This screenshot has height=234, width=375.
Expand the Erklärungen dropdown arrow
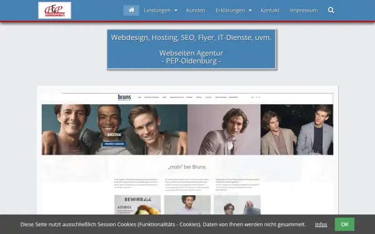click(251, 11)
